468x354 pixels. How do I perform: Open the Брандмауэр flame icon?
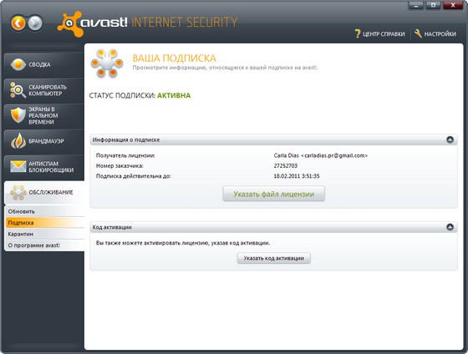(18, 141)
